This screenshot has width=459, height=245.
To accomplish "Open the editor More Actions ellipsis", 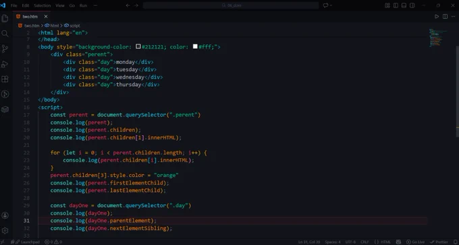I will tap(453, 17).
